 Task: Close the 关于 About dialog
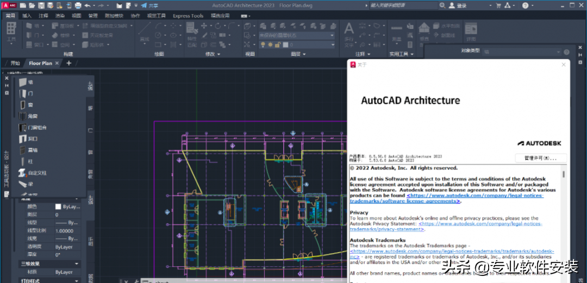pos(564,65)
